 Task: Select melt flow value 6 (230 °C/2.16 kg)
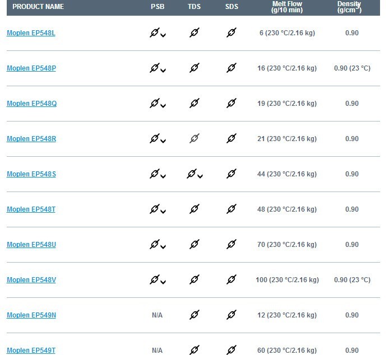coord(287,33)
